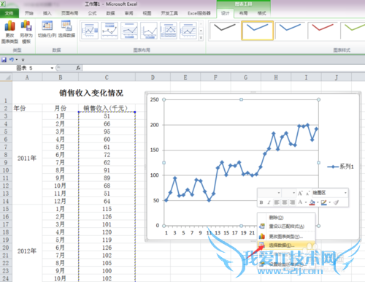Select the fifth chart layout thumbnail
The width and height of the screenshot is (365, 282).
coord(169,31)
